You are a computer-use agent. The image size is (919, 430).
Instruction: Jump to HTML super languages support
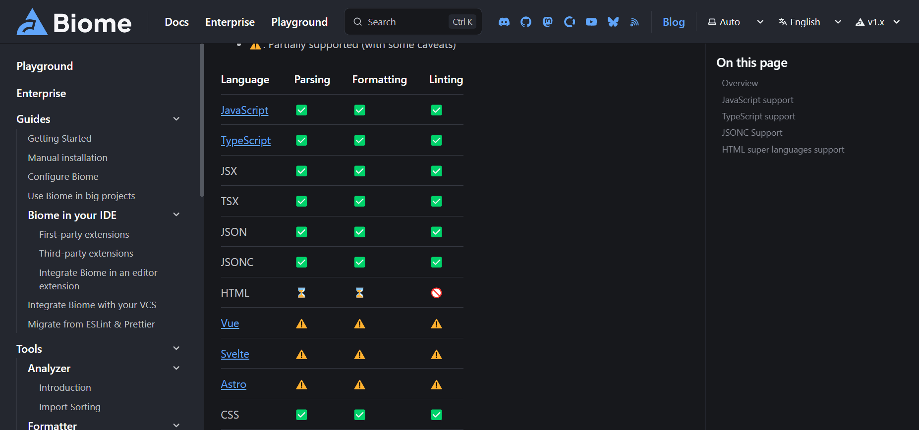tap(783, 149)
